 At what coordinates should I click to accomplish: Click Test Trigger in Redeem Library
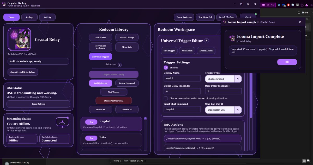coord(114,92)
